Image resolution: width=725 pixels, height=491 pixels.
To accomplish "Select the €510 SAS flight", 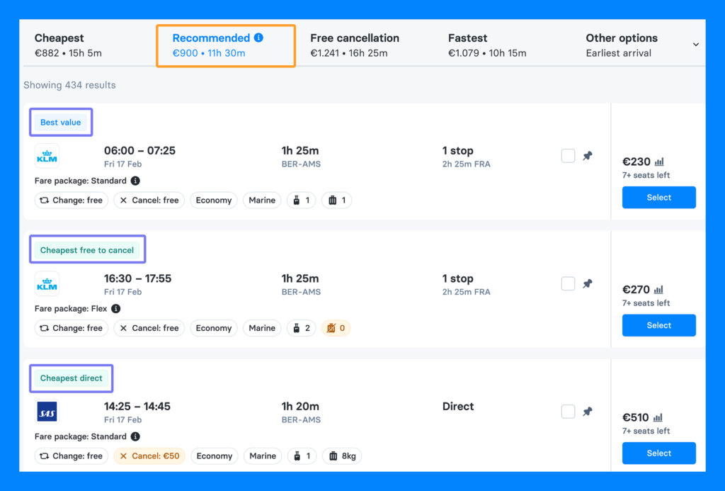I will [x=658, y=453].
